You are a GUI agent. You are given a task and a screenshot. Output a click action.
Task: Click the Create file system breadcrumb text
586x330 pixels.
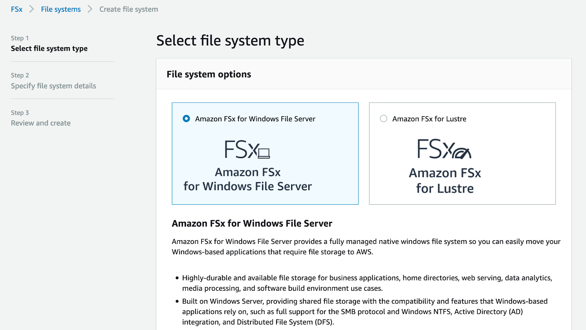[129, 9]
